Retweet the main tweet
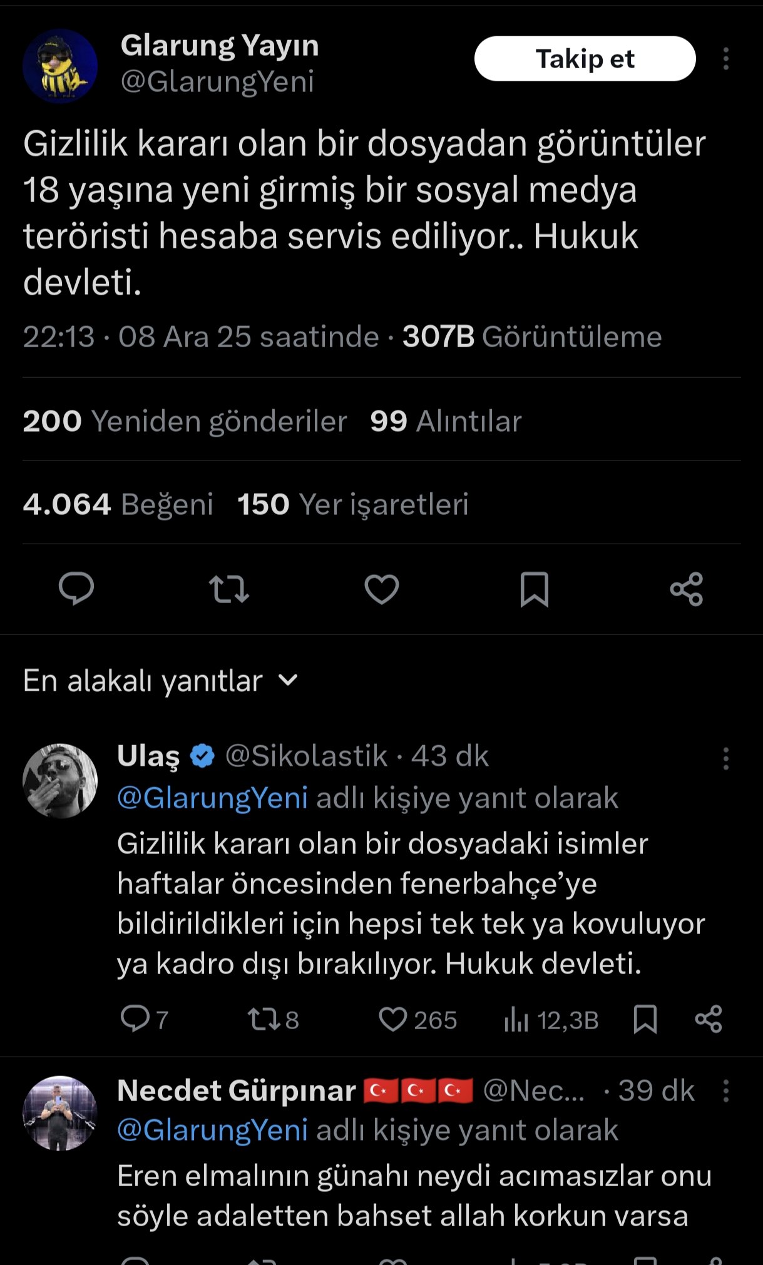763x1265 pixels. (229, 589)
